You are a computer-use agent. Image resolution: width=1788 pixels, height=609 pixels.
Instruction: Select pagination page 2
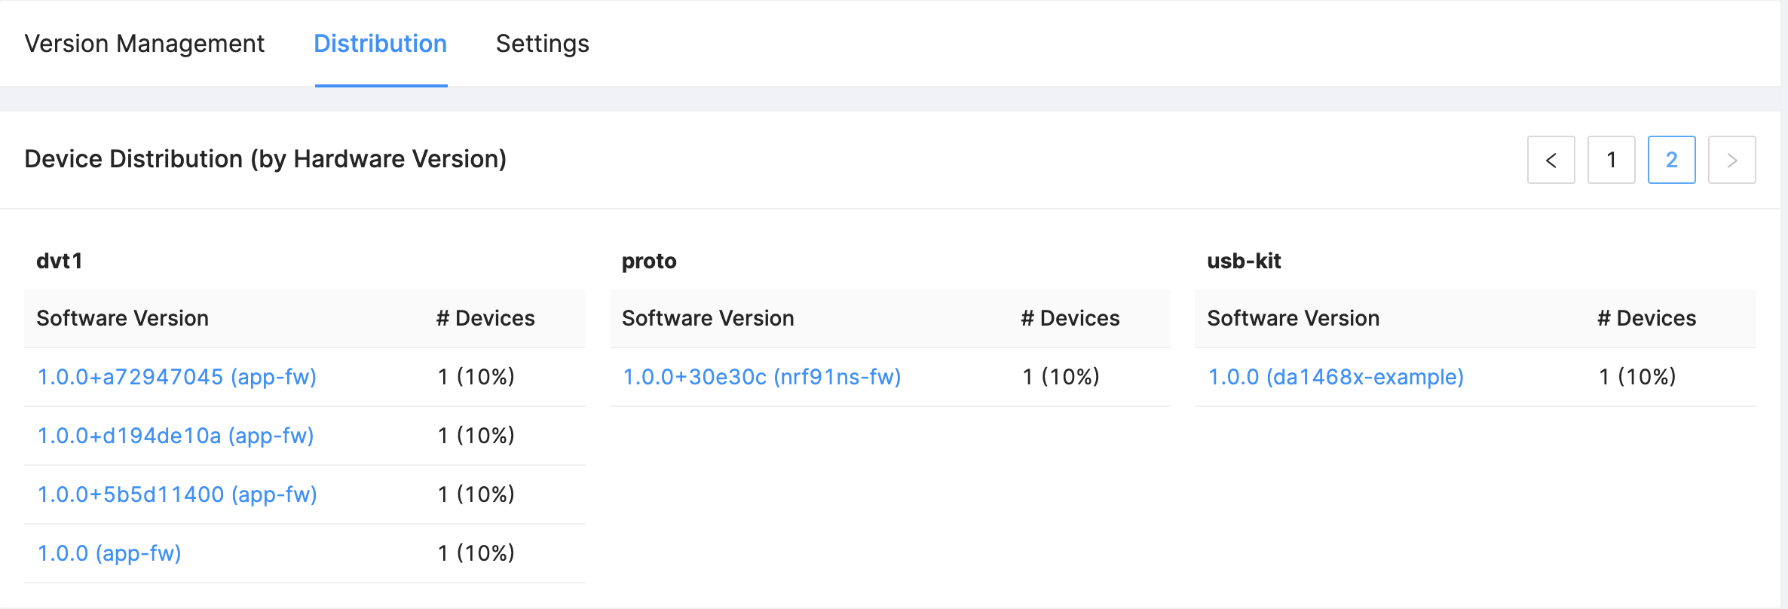pos(1671,160)
